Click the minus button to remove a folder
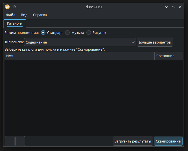188x151 pixels. click(x=10, y=141)
